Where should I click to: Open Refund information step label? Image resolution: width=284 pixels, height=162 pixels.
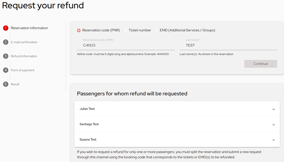(x=24, y=56)
